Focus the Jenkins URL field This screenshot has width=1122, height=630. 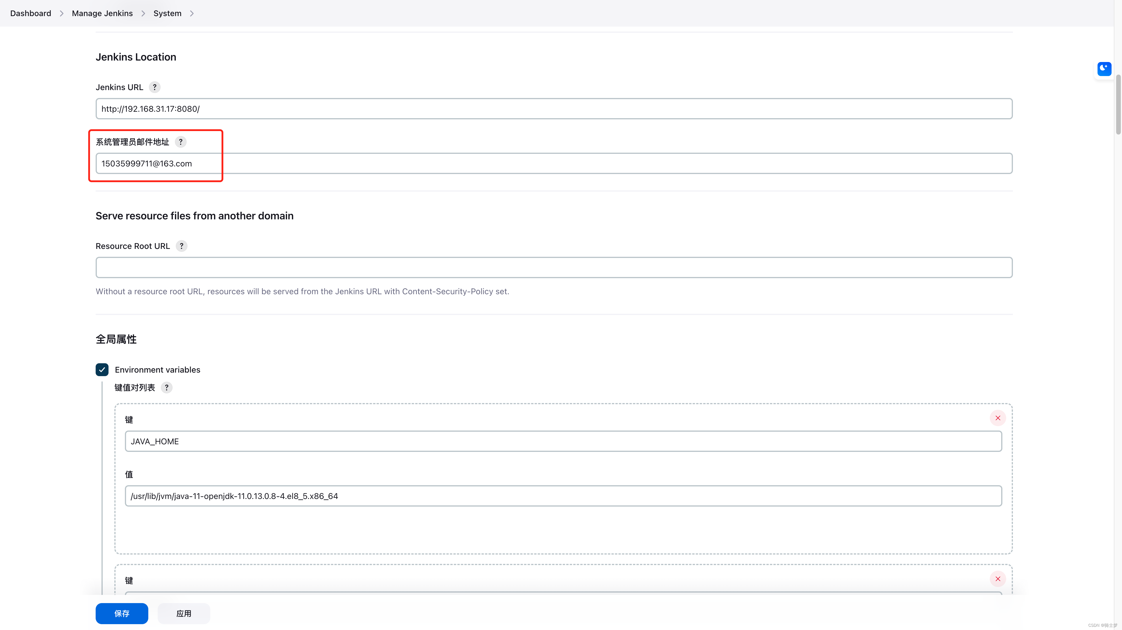pos(554,109)
